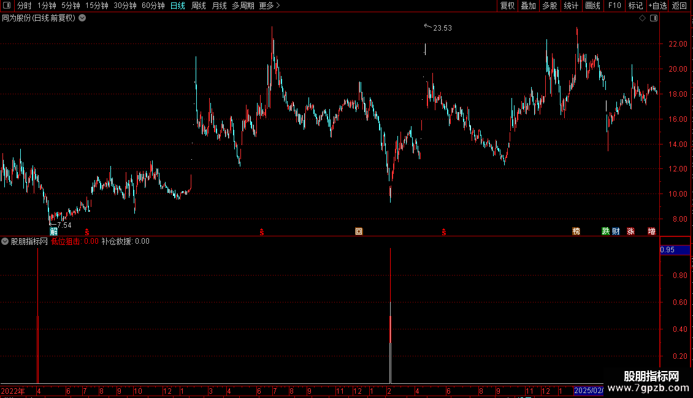Click the 涨 marker icon
693x398 pixels.
[x=630, y=231]
